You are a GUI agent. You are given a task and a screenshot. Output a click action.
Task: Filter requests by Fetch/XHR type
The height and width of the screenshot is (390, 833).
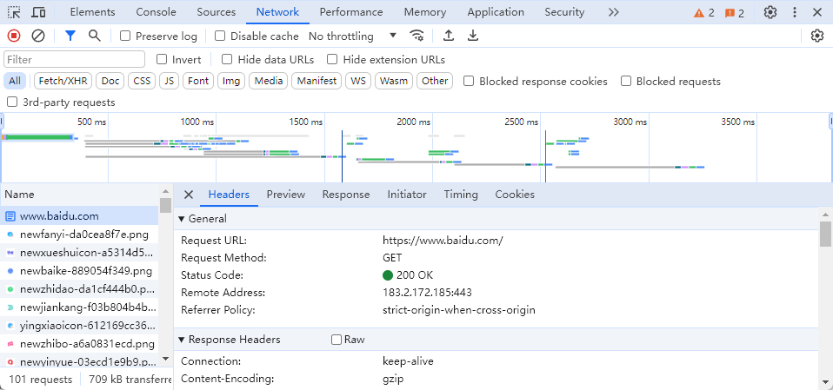(x=63, y=81)
